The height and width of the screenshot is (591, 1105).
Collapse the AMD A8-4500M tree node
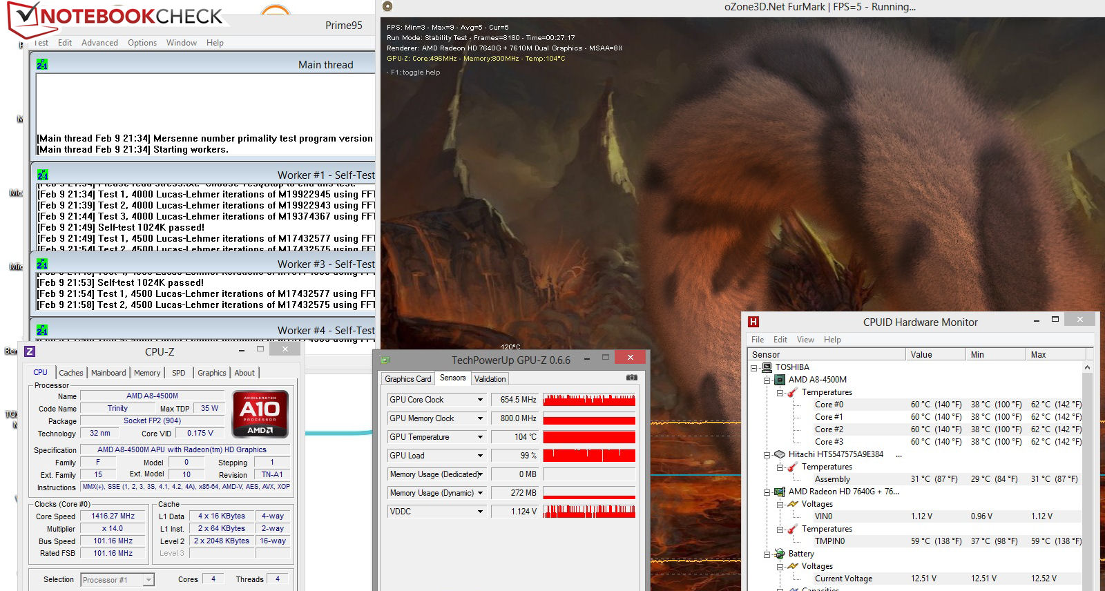(x=767, y=380)
